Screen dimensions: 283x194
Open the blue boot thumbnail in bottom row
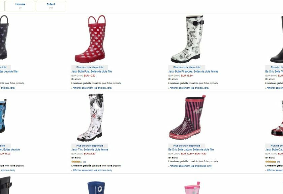coord(96,188)
